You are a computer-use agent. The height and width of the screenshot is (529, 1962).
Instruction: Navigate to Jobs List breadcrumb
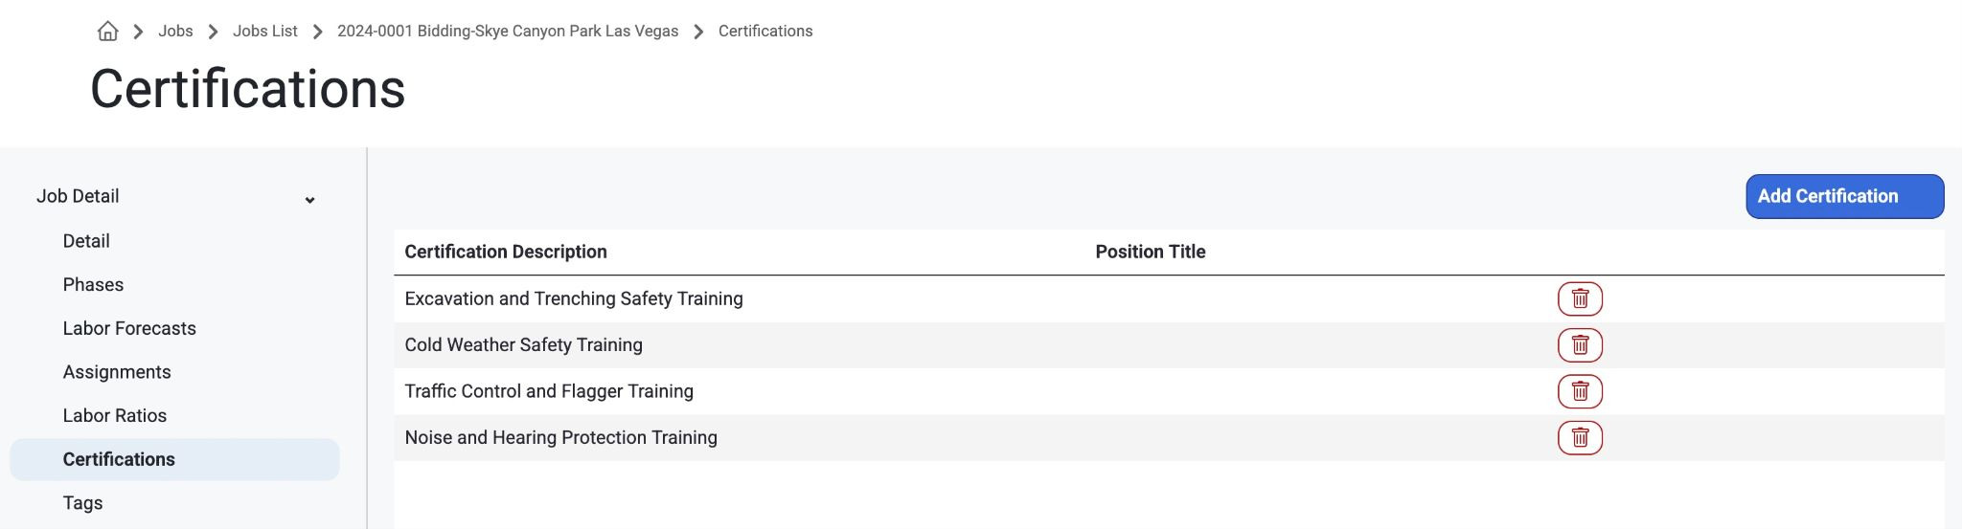[x=264, y=31]
